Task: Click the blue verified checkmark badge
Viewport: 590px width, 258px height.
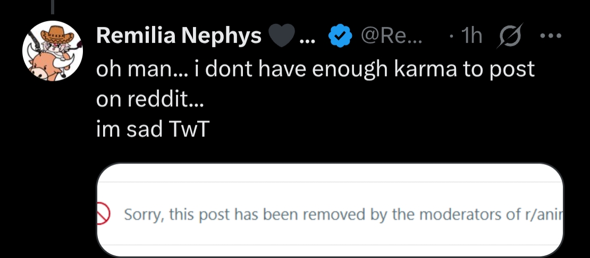Action: coord(339,36)
